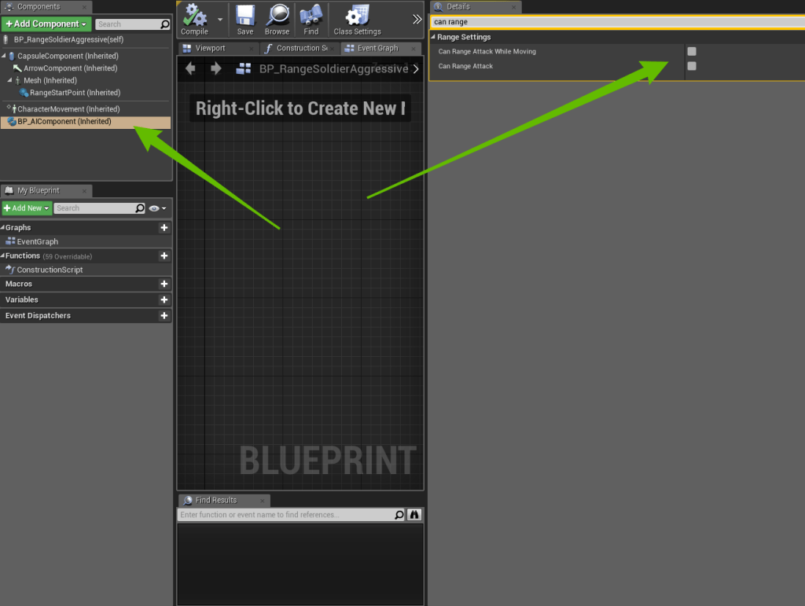The width and height of the screenshot is (805, 606).
Task: Close the Components tab
Action: click(84, 7)
